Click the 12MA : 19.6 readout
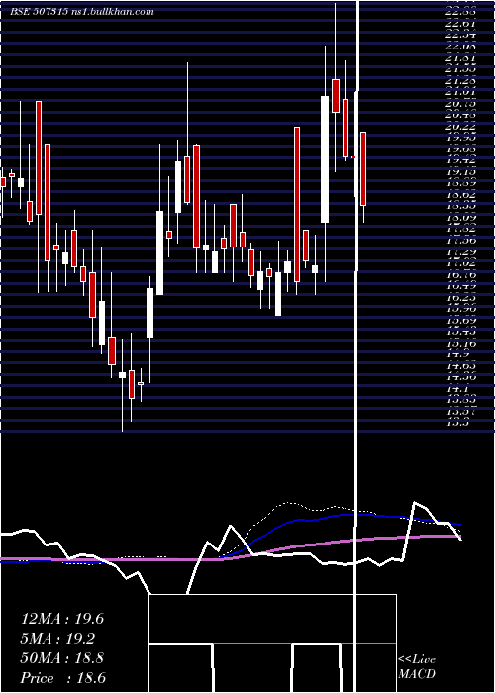This screenshot has height=693, width=495. pyautogui.click(x=62, y=619)
